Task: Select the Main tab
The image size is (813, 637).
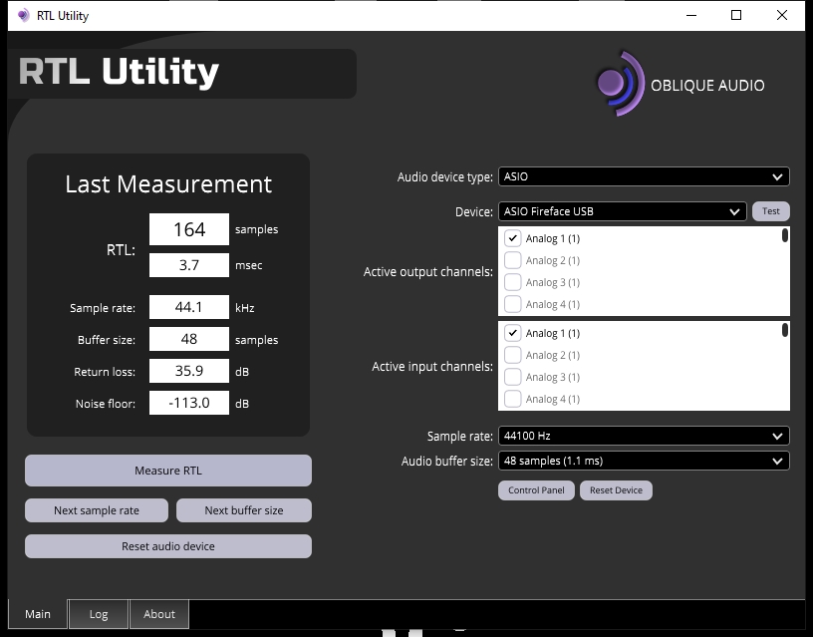Action: (x=37, y=614)
